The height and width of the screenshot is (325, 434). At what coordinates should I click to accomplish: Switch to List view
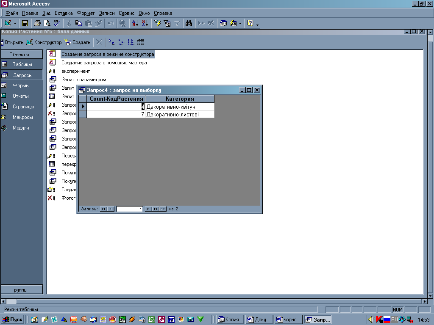[131, 42]
